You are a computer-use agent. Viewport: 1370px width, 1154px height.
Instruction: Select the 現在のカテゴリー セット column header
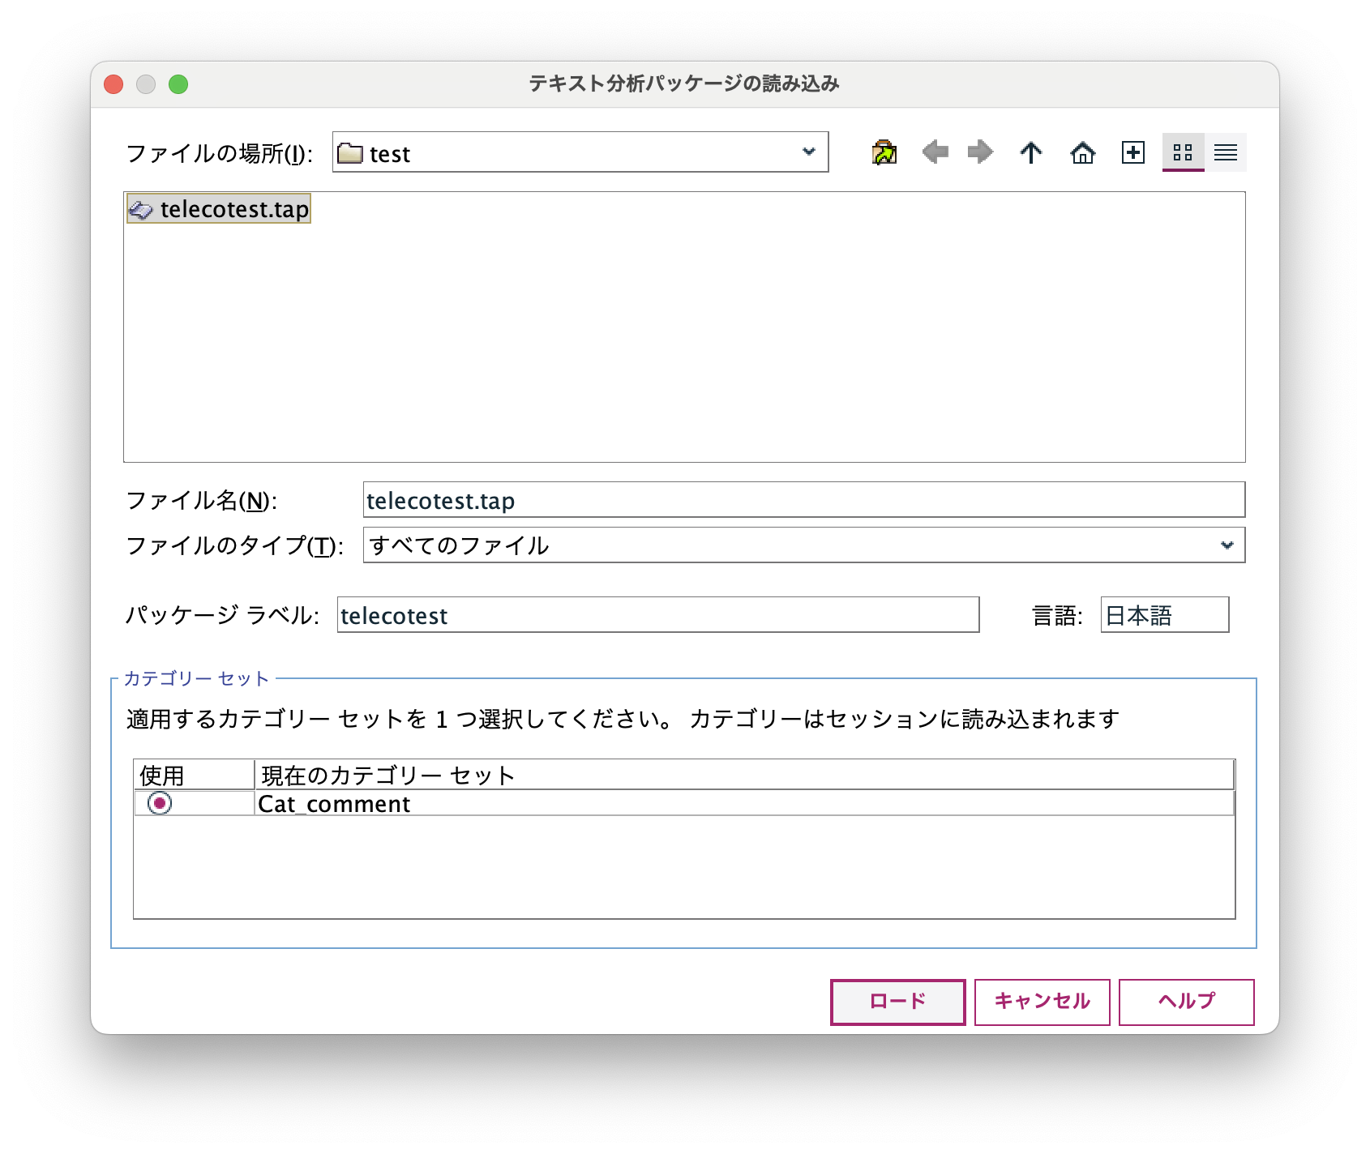[x=386, y=774]
